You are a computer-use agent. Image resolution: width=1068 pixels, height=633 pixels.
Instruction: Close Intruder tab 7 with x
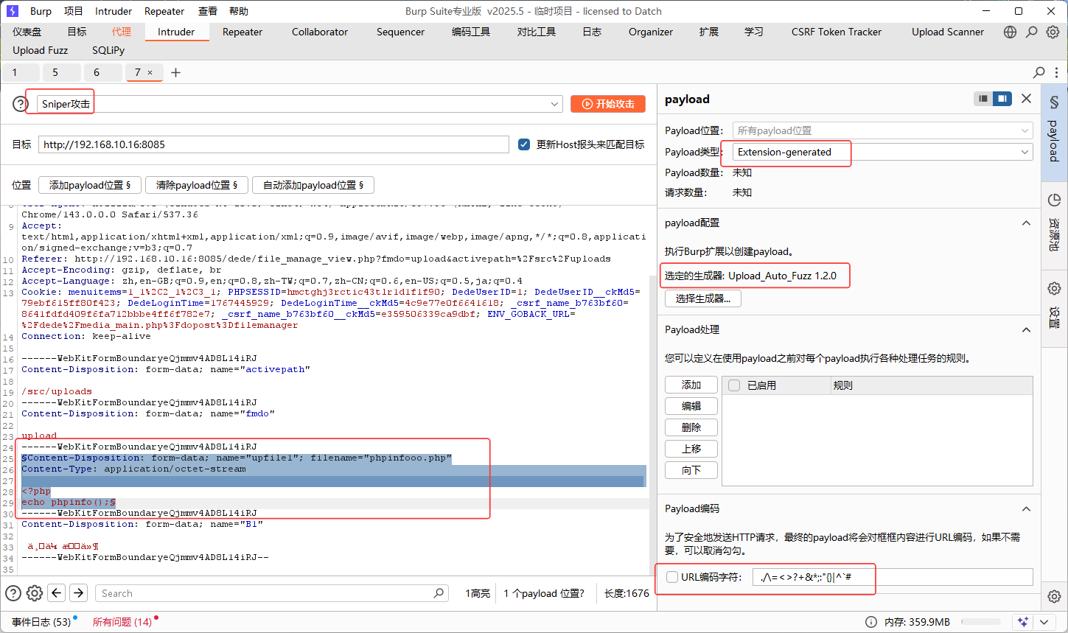pyautogui.click(x=150, y=72)
